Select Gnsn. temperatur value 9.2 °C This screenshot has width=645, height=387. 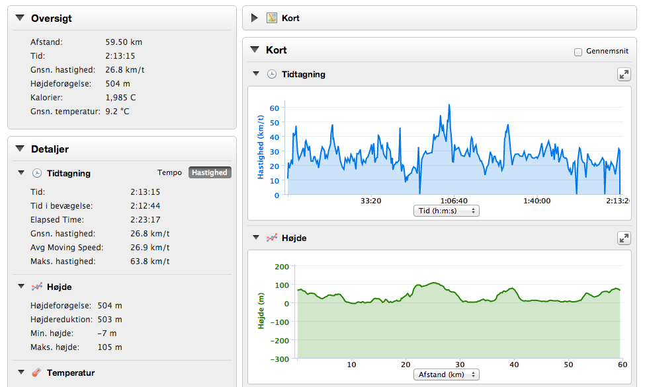(117, 112)
